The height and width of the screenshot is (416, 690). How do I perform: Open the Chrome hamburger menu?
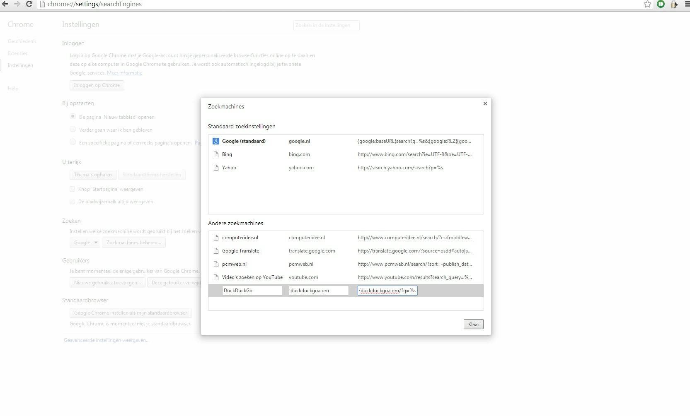pos(687,4)
